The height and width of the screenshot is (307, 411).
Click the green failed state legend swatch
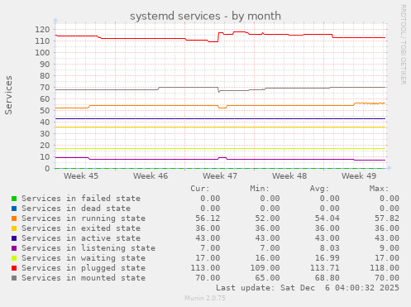(14, 199)
